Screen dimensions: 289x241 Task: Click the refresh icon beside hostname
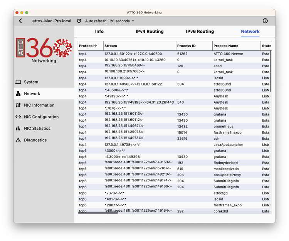(79, 21)
